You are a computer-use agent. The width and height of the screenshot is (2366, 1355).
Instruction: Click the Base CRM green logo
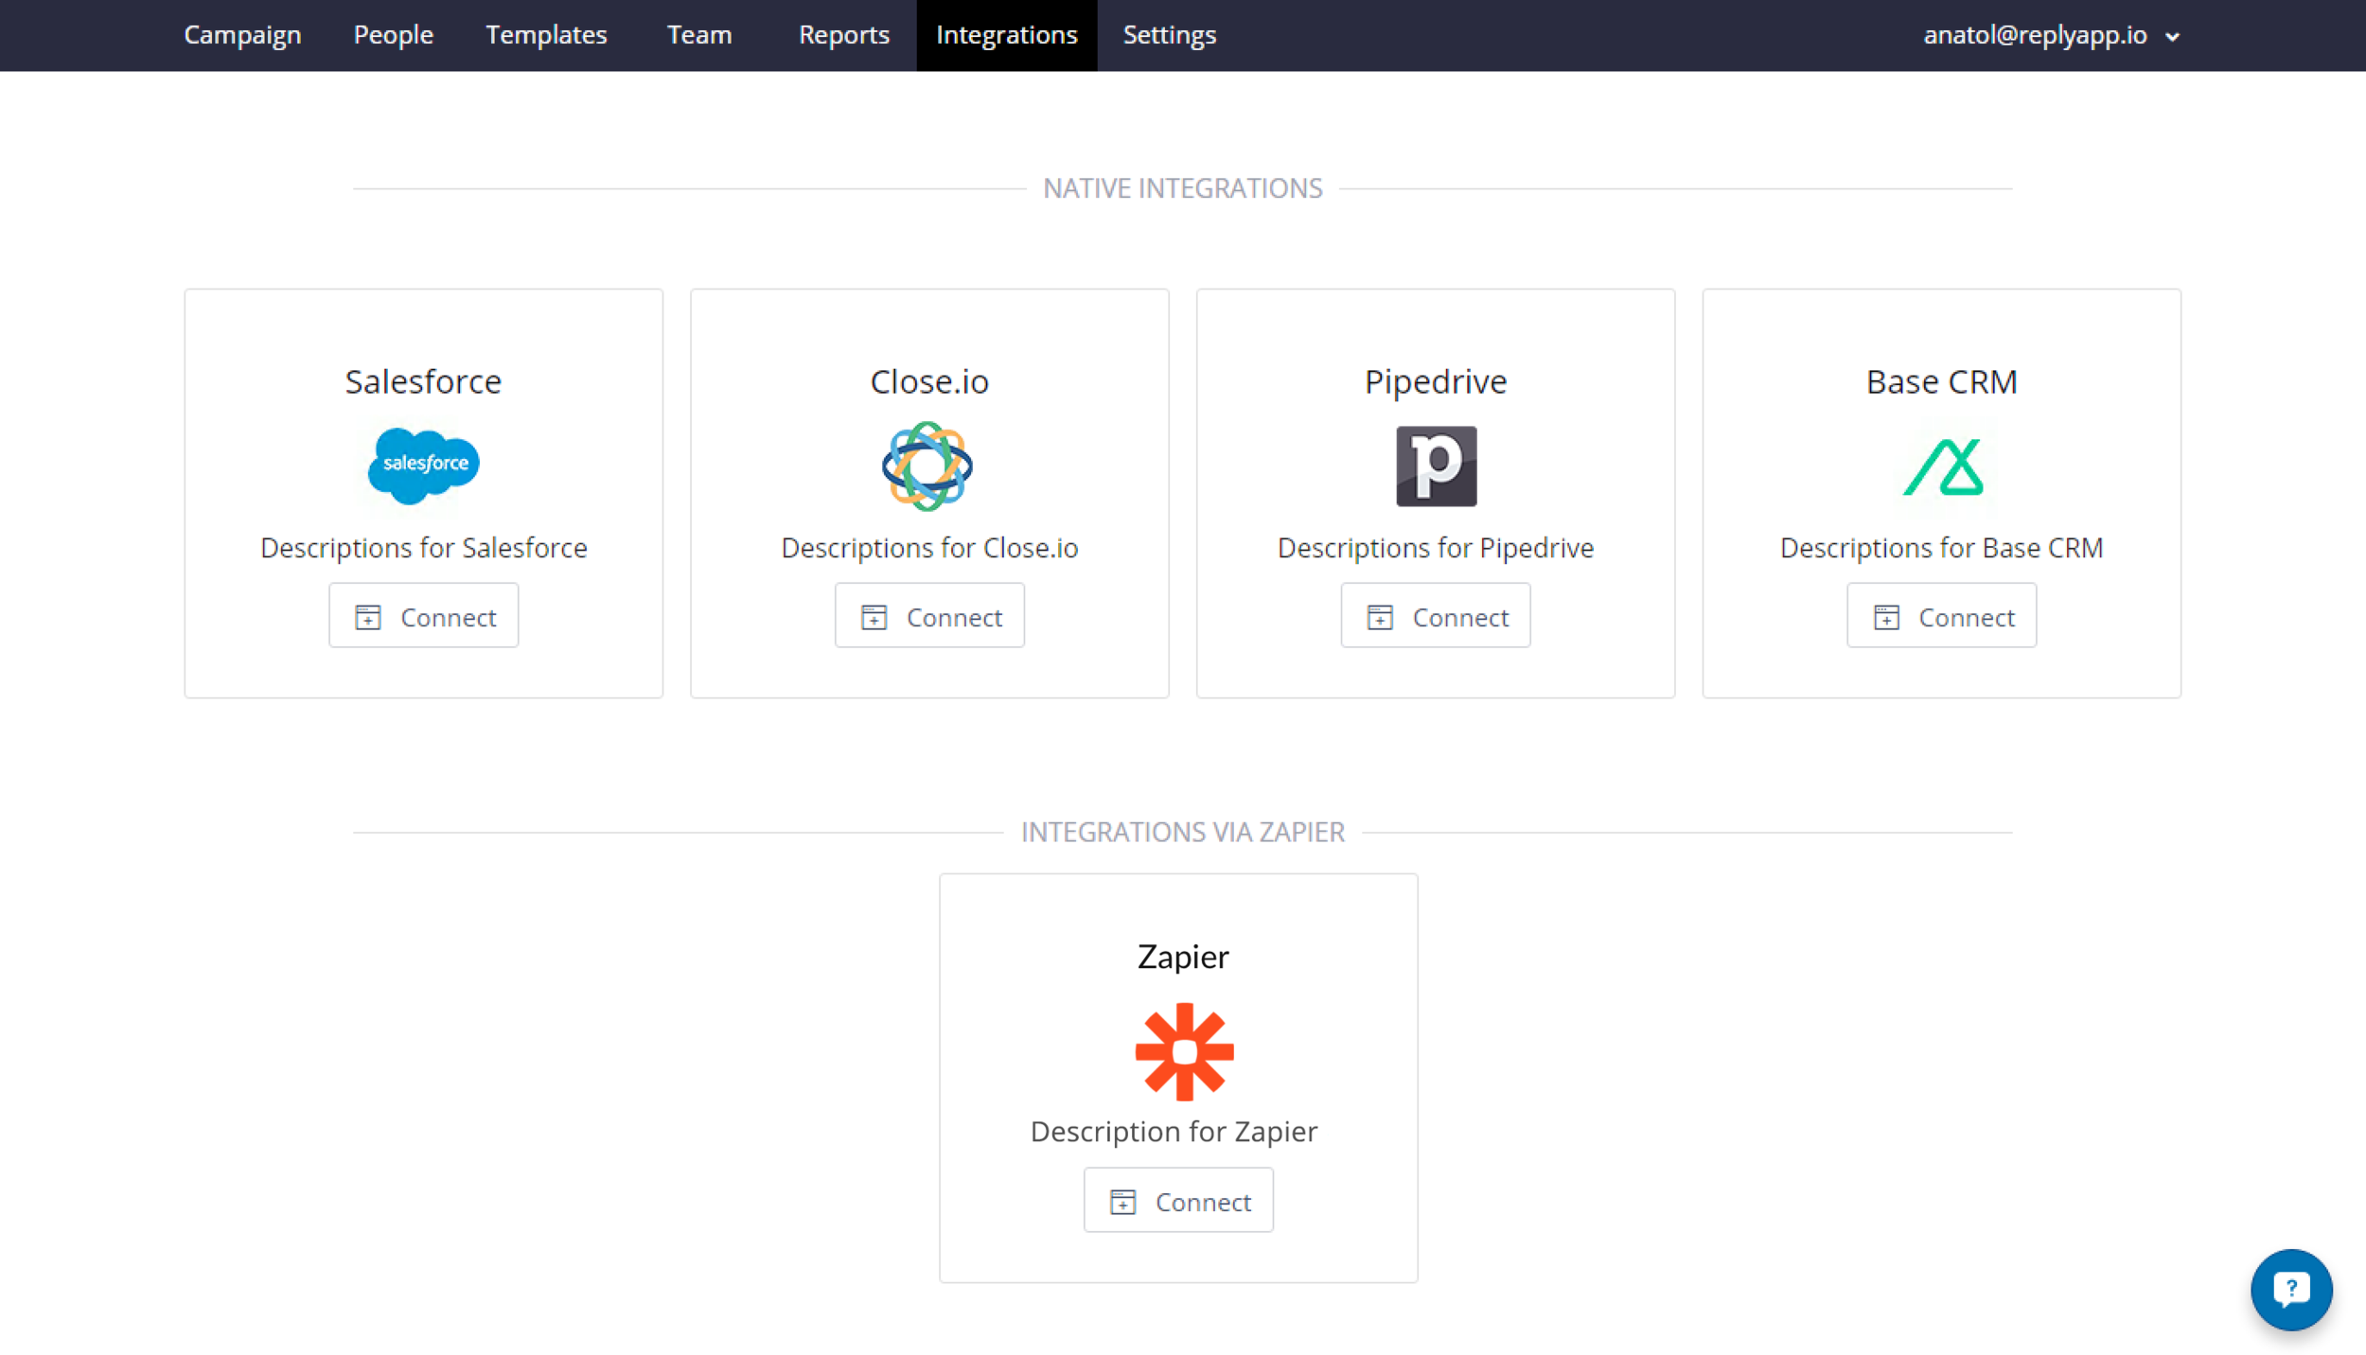coord(1942,466)
